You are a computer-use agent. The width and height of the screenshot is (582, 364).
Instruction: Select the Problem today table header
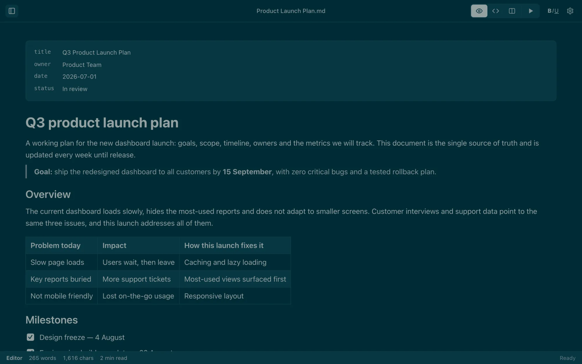point(61,245)
